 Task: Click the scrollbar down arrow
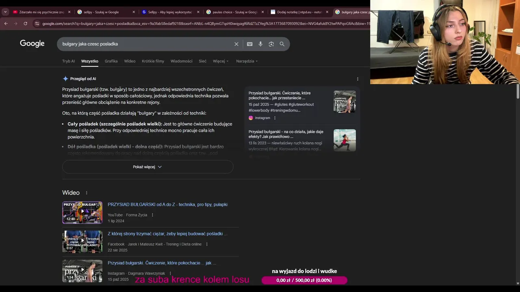[518, 283]
